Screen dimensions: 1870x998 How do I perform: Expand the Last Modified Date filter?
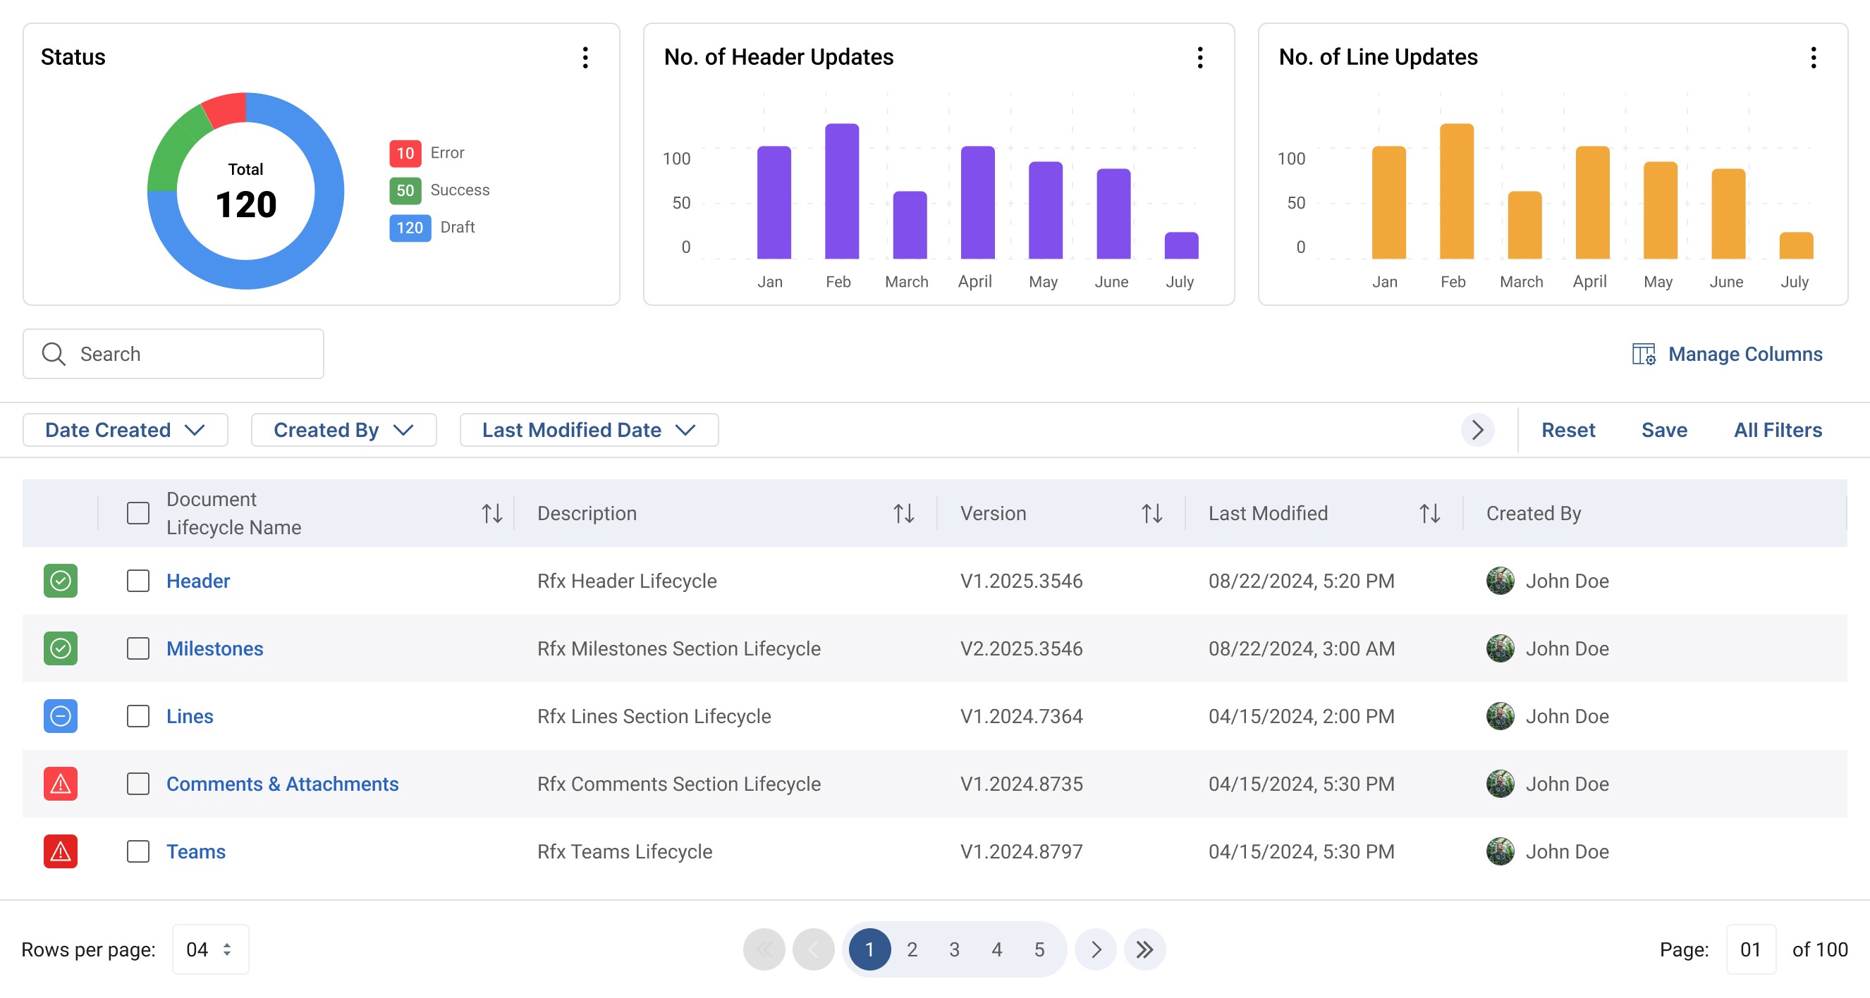click(x=589, y=430)
